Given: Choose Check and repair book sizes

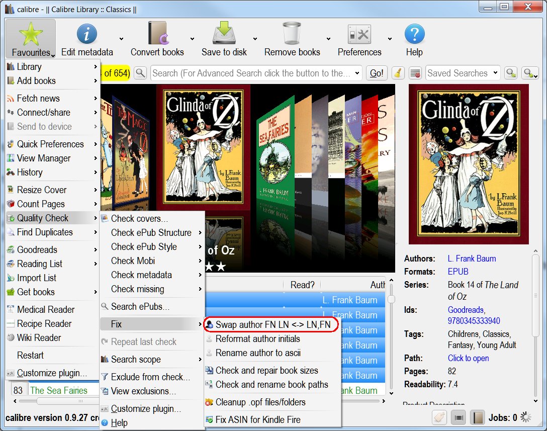Looking at the screenshot, I should [x=272, y=370].
